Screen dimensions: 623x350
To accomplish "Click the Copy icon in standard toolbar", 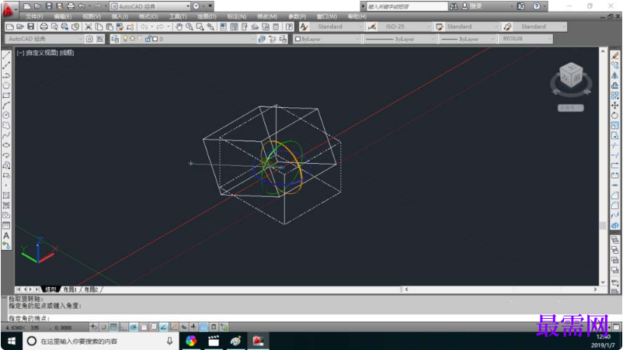I will click(x=99, y=26).
